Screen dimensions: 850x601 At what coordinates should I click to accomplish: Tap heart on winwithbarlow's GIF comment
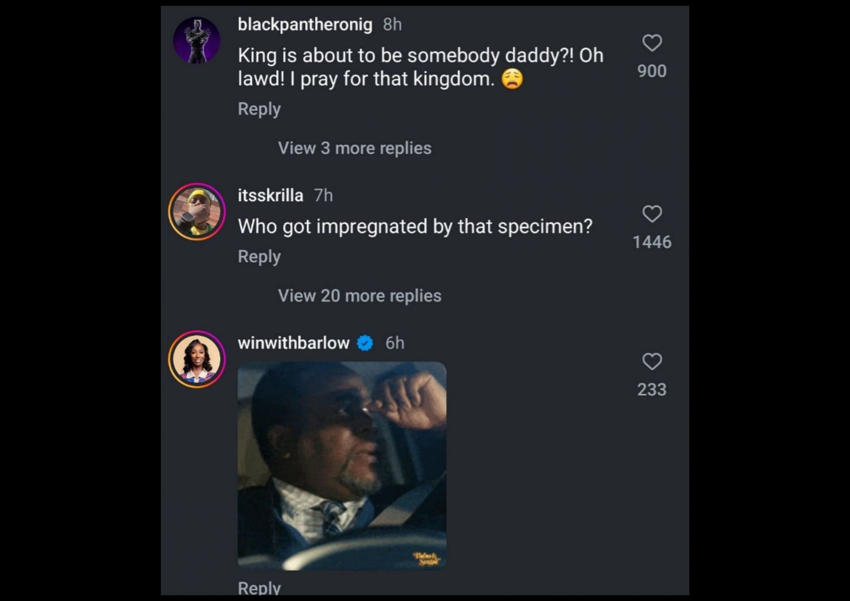(652, 362)
